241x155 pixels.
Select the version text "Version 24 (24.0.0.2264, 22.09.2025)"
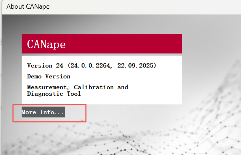click(92, 65)
